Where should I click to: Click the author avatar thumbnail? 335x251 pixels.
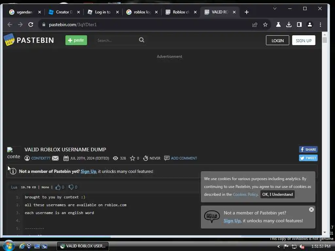tap(14, 154)
